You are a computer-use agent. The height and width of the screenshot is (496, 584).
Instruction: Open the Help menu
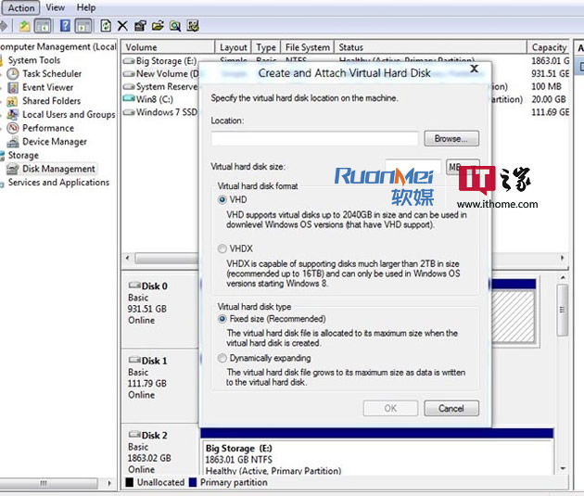86,7
